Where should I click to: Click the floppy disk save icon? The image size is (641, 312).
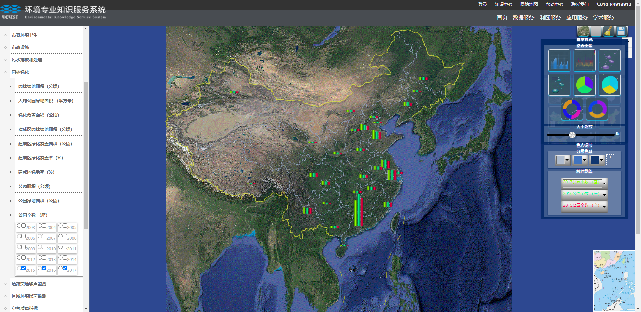click(621, 31)
